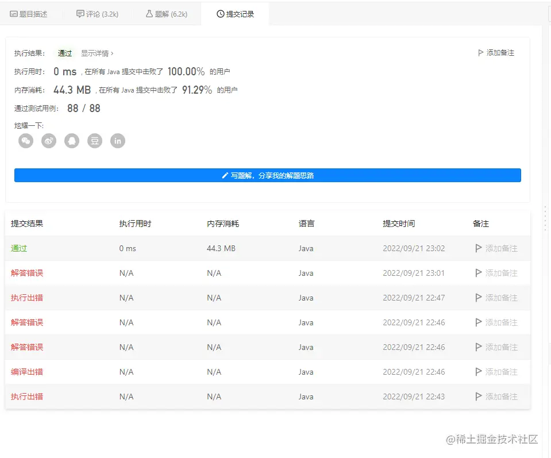Open the 通过 submission from 23:02
This screenshot has width=551, height=458.
(x=19, y=248)
